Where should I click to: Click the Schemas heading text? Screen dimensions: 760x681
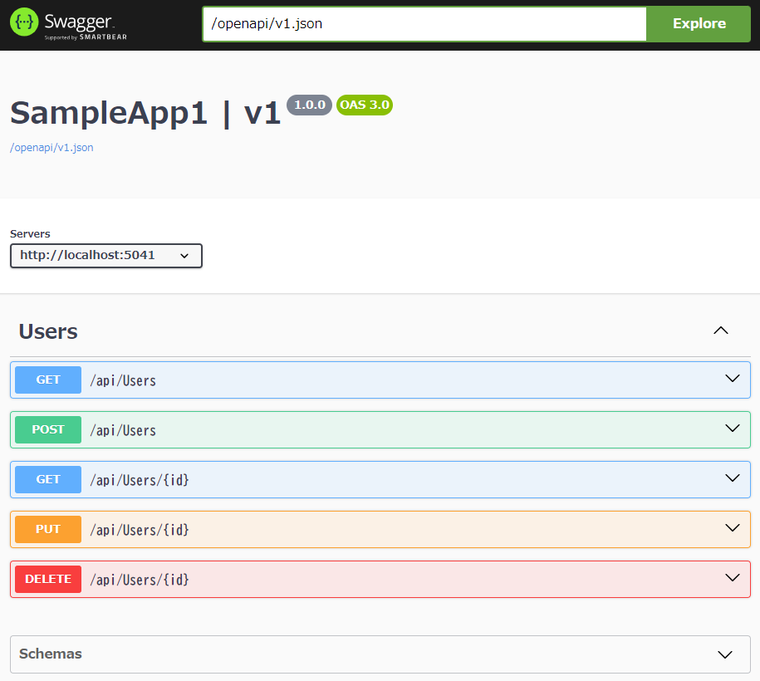[x=51, y=654]
